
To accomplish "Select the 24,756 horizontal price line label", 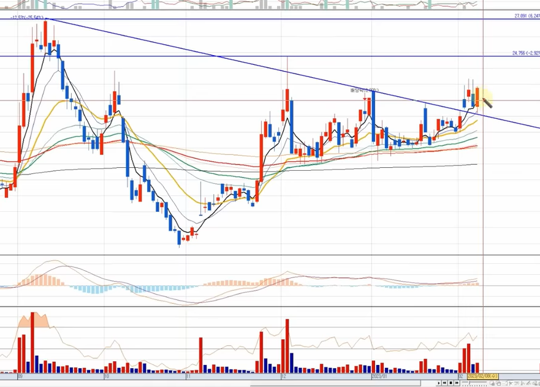I will point(526,53).
